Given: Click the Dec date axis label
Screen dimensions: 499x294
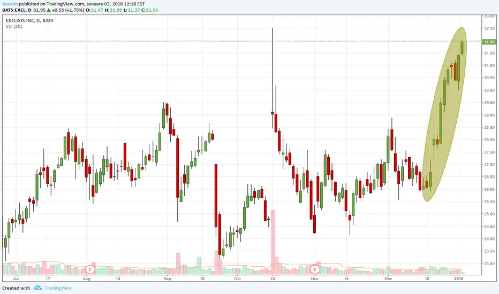Looking at the screenshot, I should point(388,278).
